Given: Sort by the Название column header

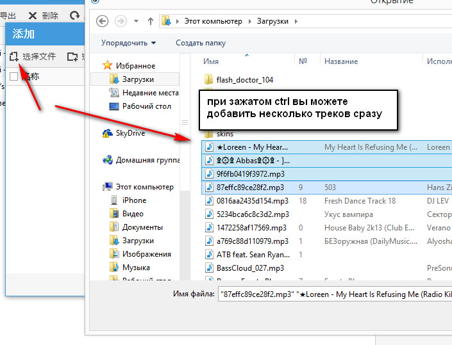Looking at the screenshot, I should tap(340, 61).
